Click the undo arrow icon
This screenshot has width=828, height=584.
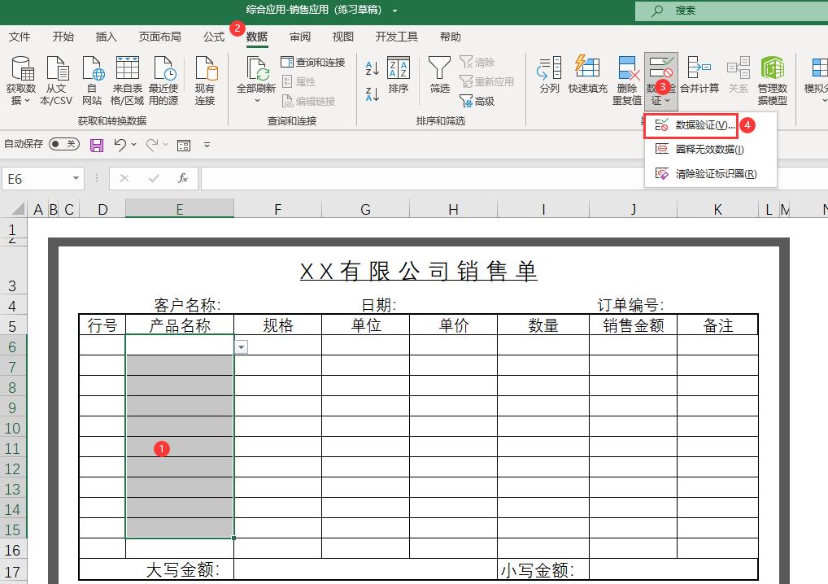(x=120, y=145)
